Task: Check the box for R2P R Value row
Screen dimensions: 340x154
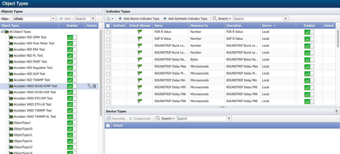Action: point(108,39)
